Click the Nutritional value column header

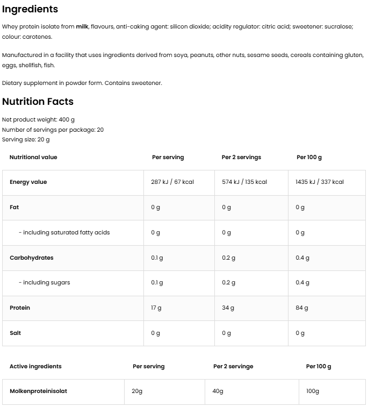click(x=33, y=158)
